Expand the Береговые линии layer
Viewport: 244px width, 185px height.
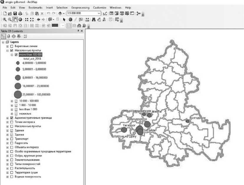coord(7,46)
